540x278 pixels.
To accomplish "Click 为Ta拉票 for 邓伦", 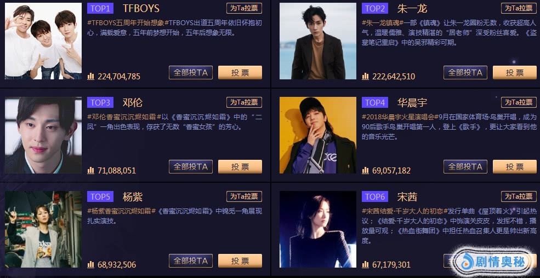I will point(244,102).
